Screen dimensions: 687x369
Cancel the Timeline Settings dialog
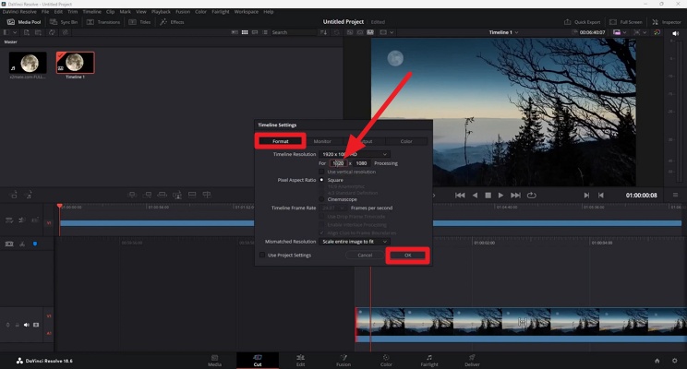point(365,256)
